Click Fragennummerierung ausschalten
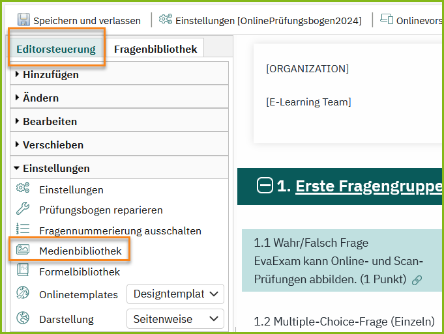Image resolution: width=444 pixels, height=334 pixels. click(121, 230)
